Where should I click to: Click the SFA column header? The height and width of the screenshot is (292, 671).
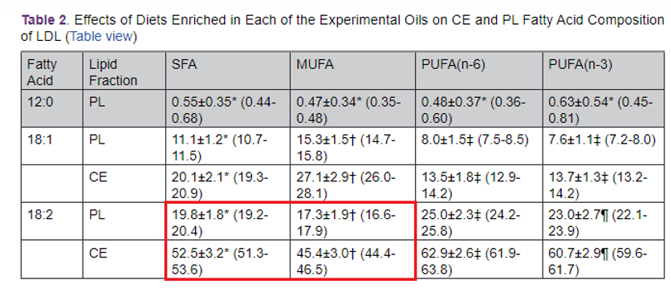228,71
